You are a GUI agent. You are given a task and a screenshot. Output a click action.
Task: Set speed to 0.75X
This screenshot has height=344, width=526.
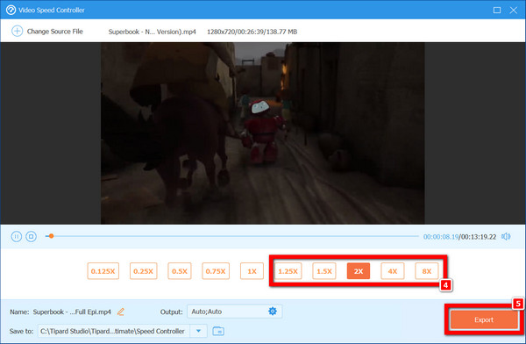216,271
